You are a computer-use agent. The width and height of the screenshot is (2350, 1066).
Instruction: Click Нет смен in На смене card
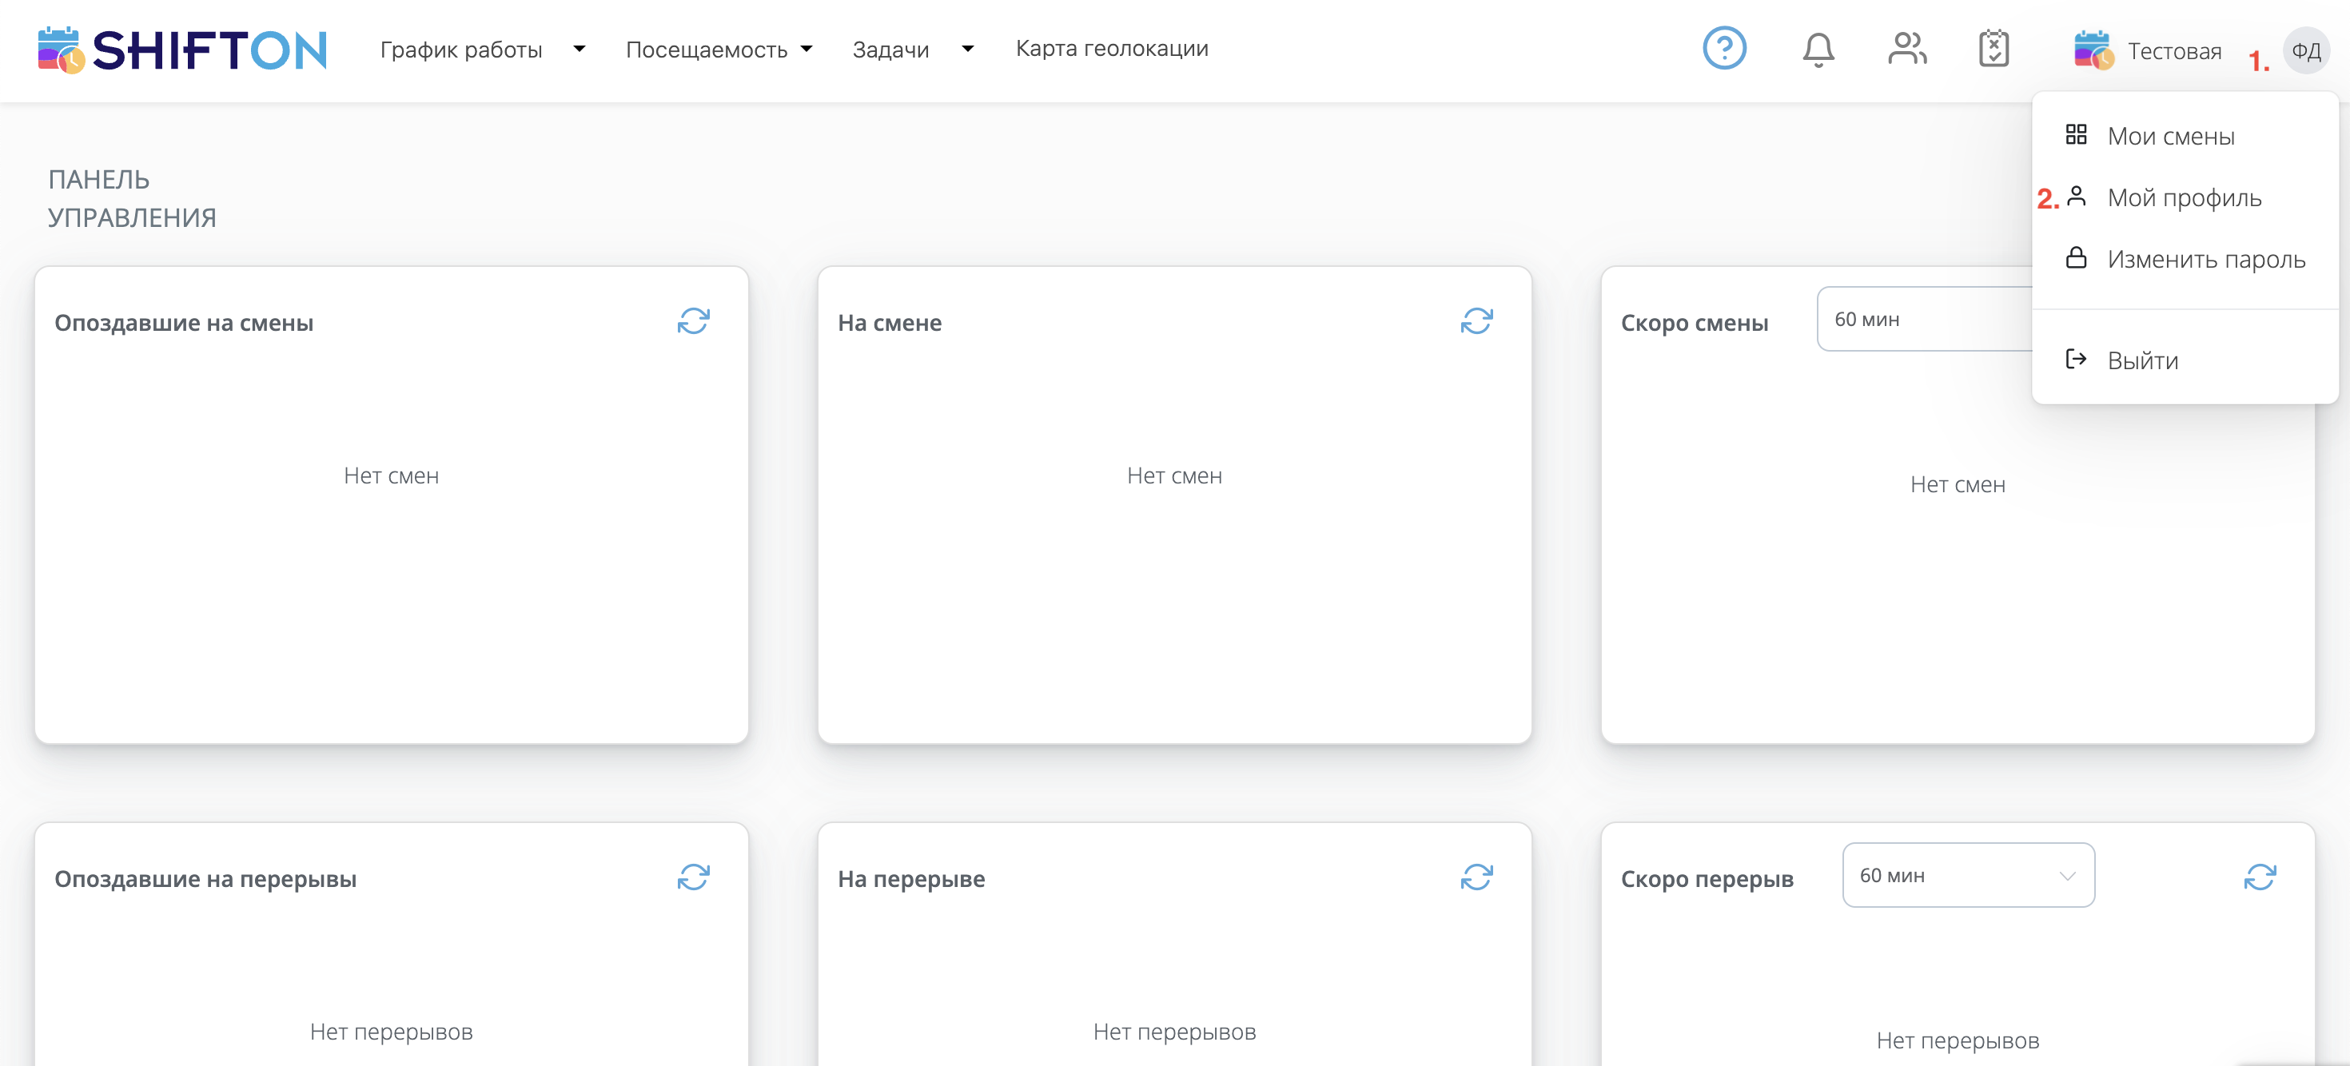pyautogui.click(x=1174, y=476)
